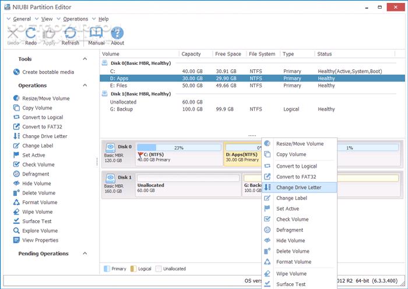Click sidebar Explore Volume link text
Viewport: 408px width, 289px height.
(x=40, y=231)
